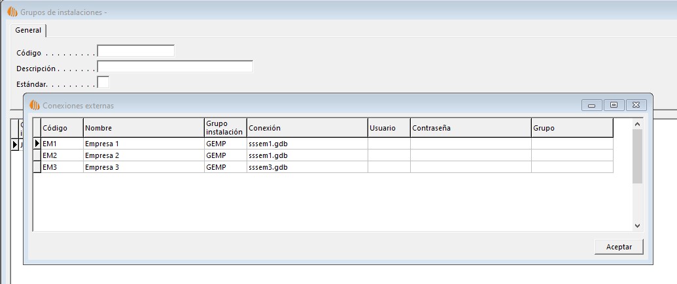
Task: Click the Contraseña column header
Action: (470, 128)
